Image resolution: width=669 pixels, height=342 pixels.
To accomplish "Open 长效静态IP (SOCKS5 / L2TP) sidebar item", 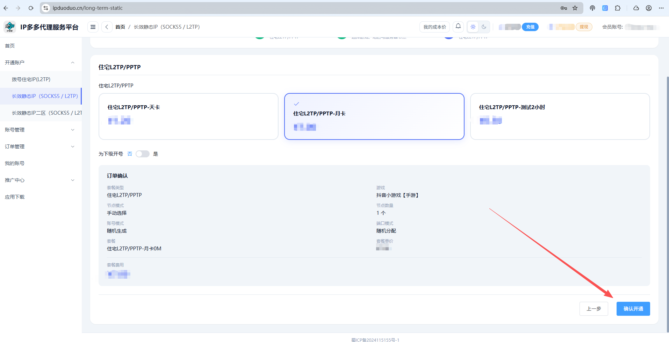I will [41, 96].
